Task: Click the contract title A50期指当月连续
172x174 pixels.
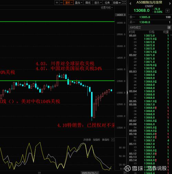Action: tap(149, 2)
